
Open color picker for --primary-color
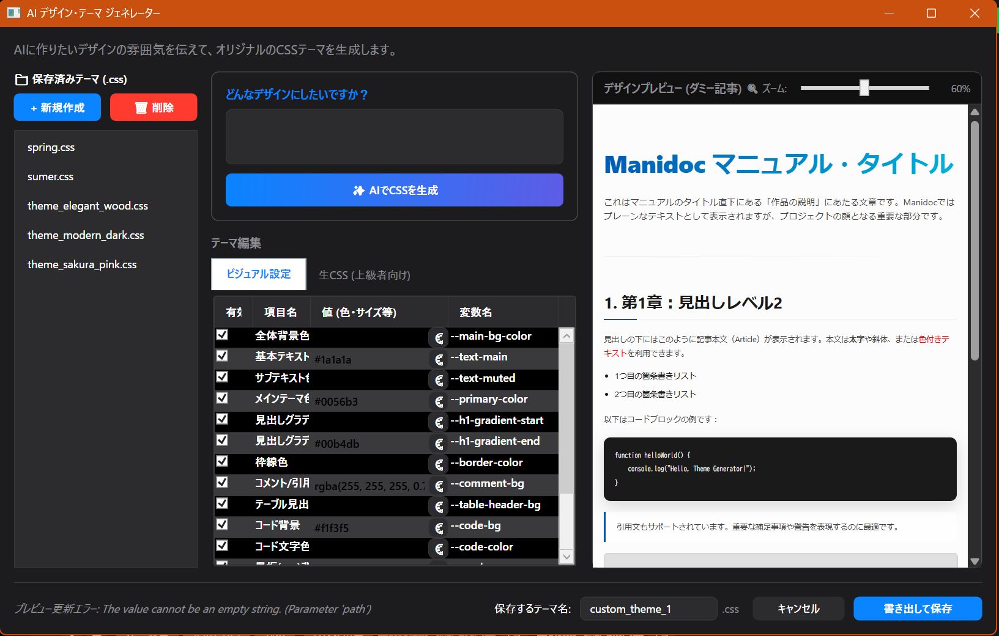[438, 399]
